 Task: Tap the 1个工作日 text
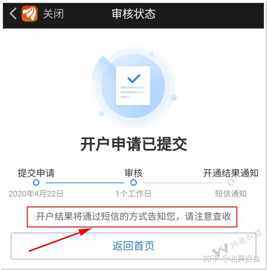pos(133,194)
